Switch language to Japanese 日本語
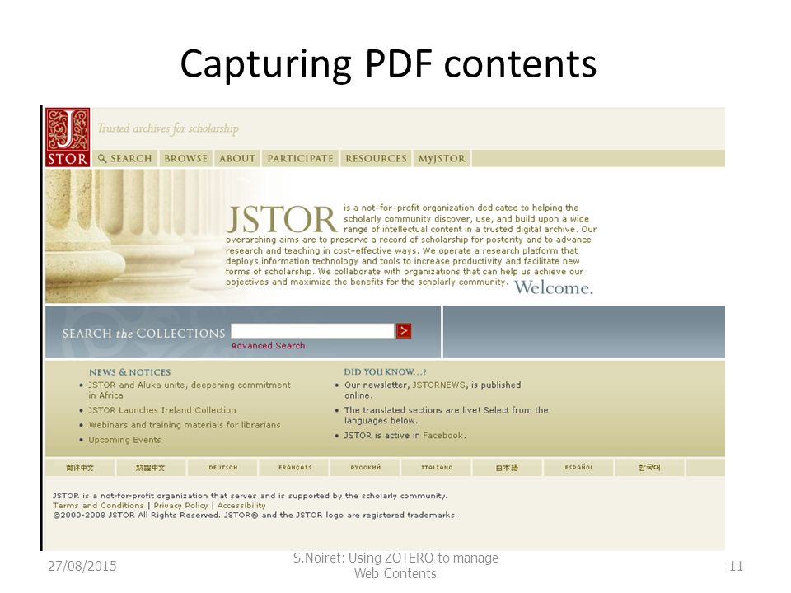The image size is (791, 593). click(x=507, y=468)
